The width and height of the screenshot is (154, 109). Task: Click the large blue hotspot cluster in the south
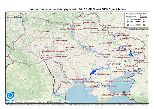(x=93, y=72)
